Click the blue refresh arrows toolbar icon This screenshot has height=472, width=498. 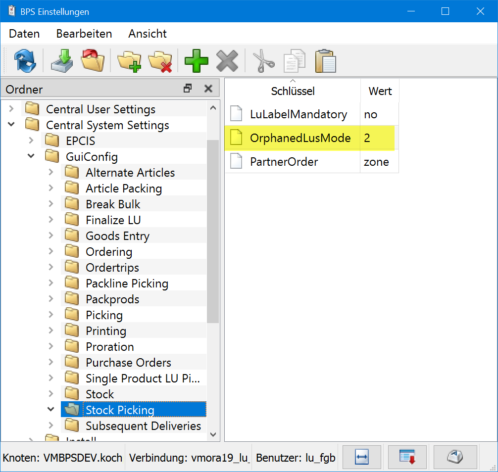tap(24, 61)
